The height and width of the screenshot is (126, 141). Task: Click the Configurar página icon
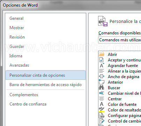(x=102, y=115)
